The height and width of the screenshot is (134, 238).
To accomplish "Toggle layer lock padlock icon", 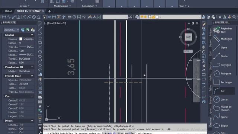I will click(x=153, y=17).
